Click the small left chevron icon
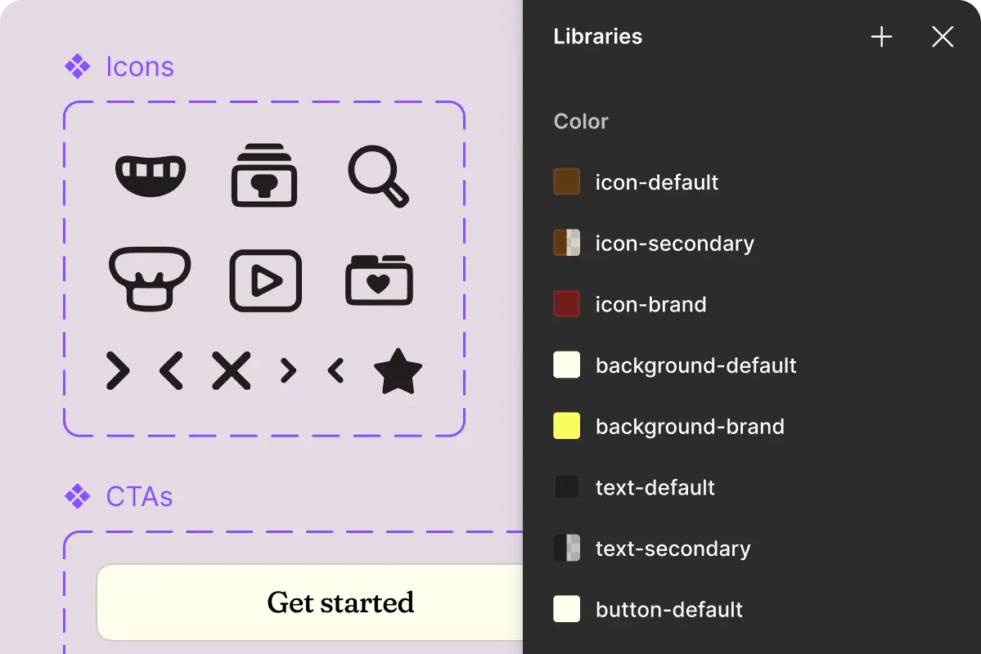This screenshot has height=654, width=981. pos(335,372)
